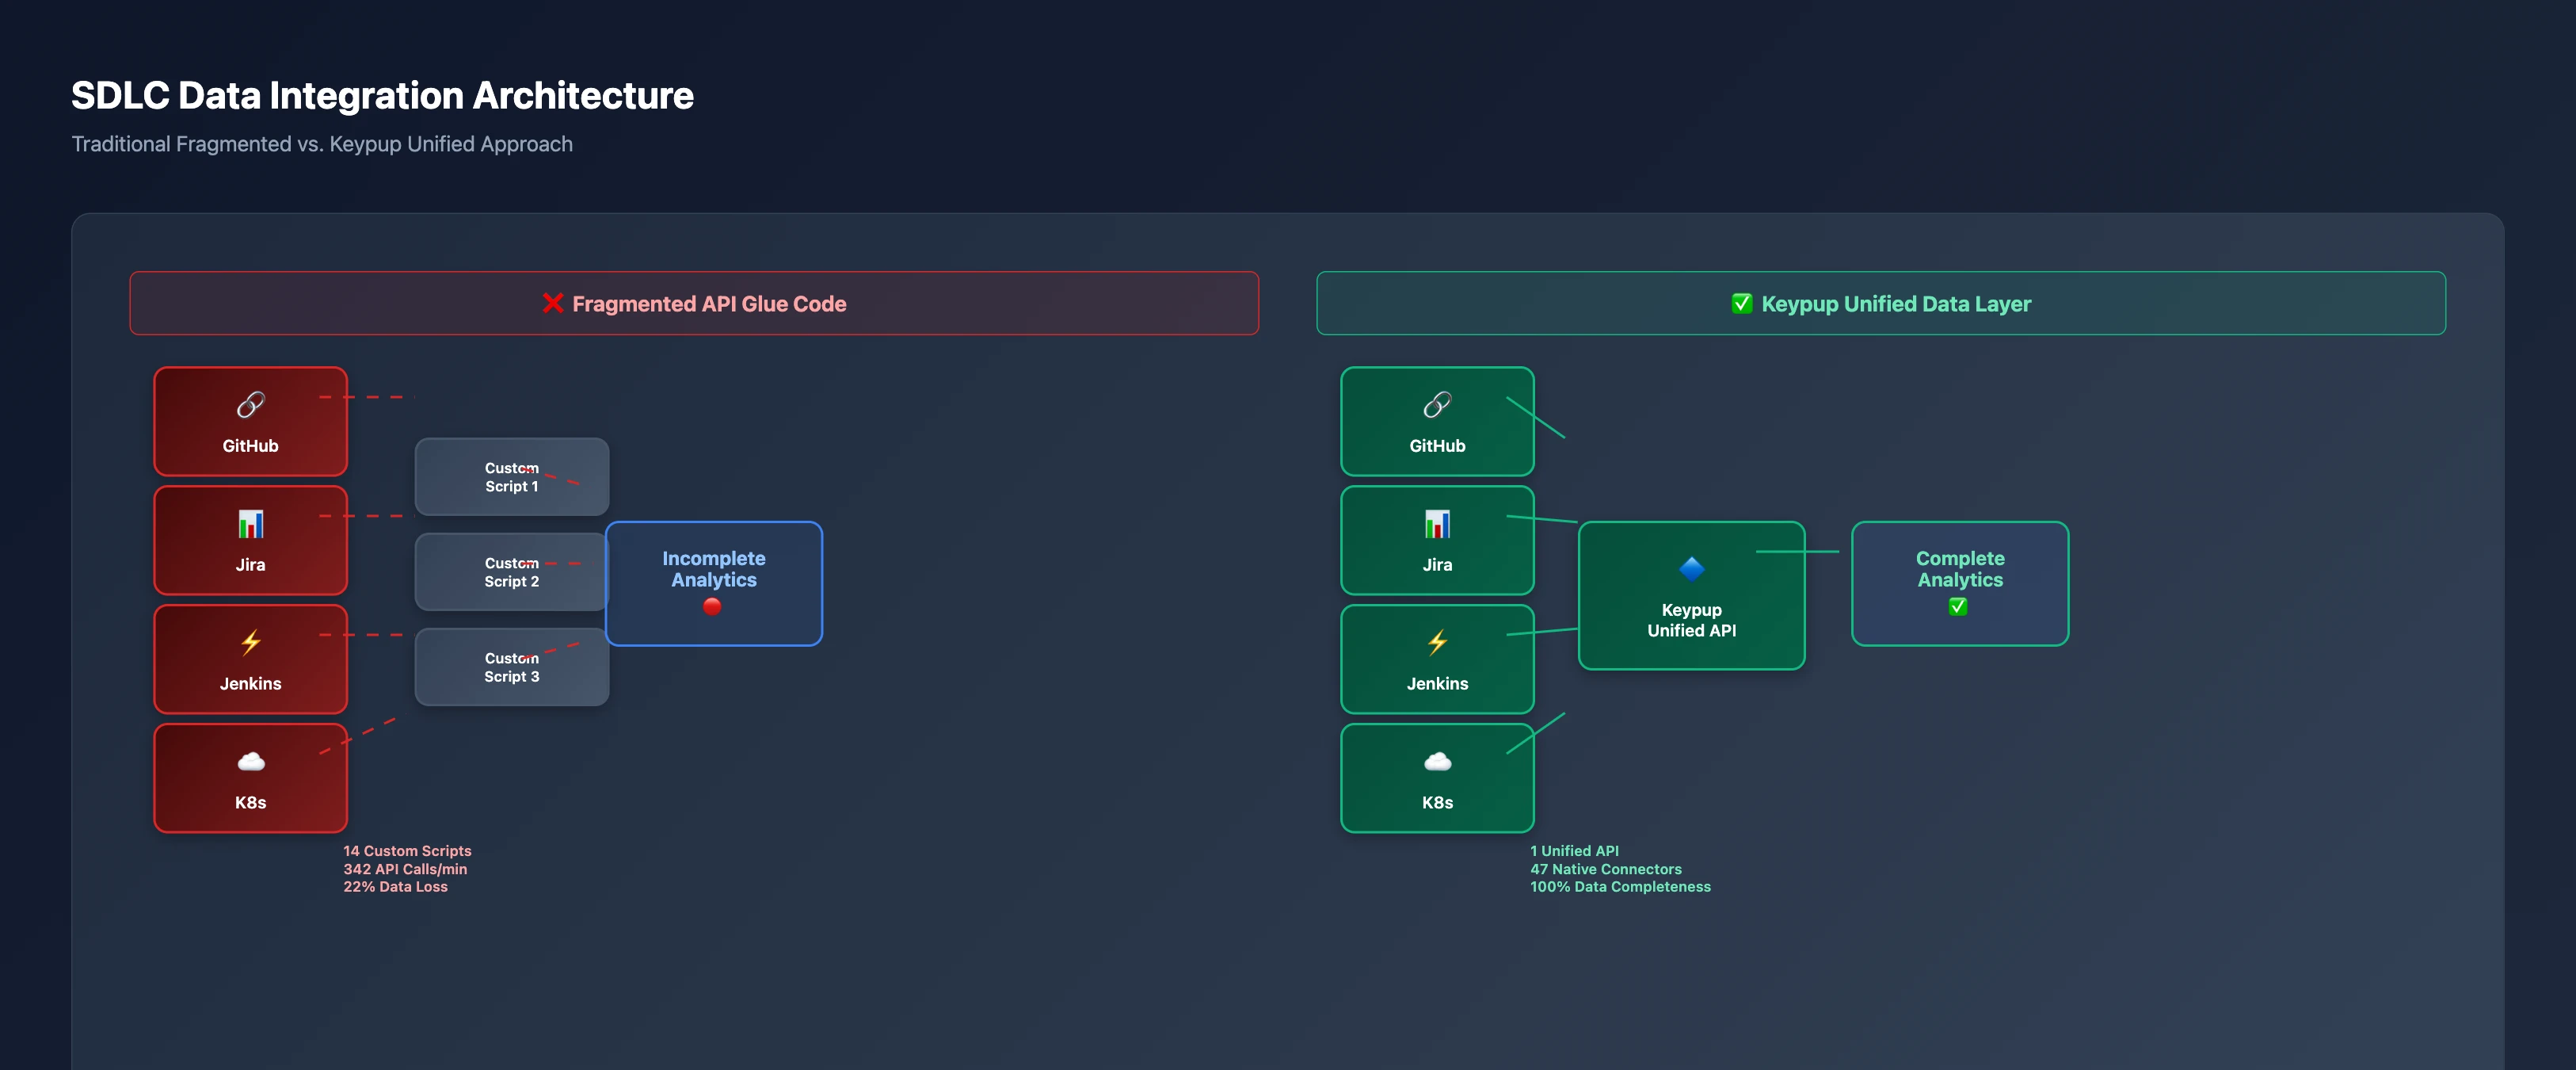Screen dimensions: 2576x1070
Task: Click the blue diamond Keypup icon
Action: tap(1691, 568)
